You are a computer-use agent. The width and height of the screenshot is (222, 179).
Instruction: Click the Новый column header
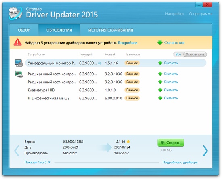pyautogui.click(x=110, y=54)
